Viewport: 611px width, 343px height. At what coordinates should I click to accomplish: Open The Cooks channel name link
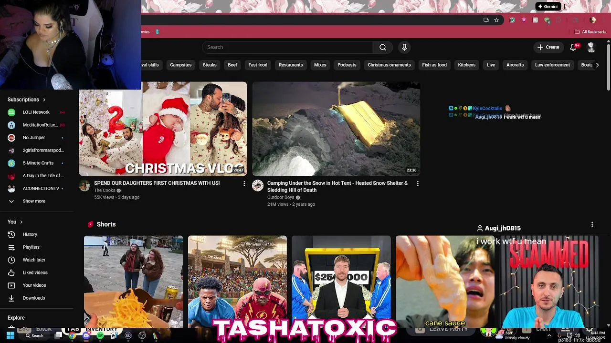(x=105, y=191)
